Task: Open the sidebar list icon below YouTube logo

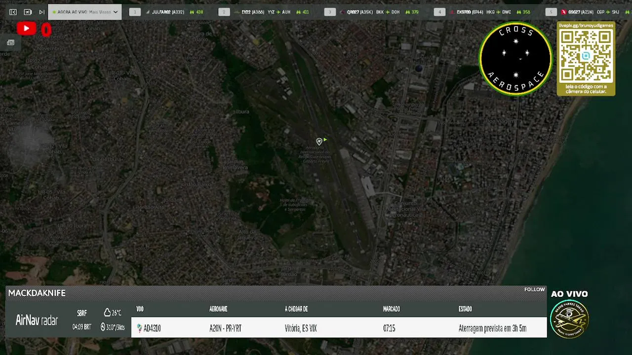Action: pos(10,42)
